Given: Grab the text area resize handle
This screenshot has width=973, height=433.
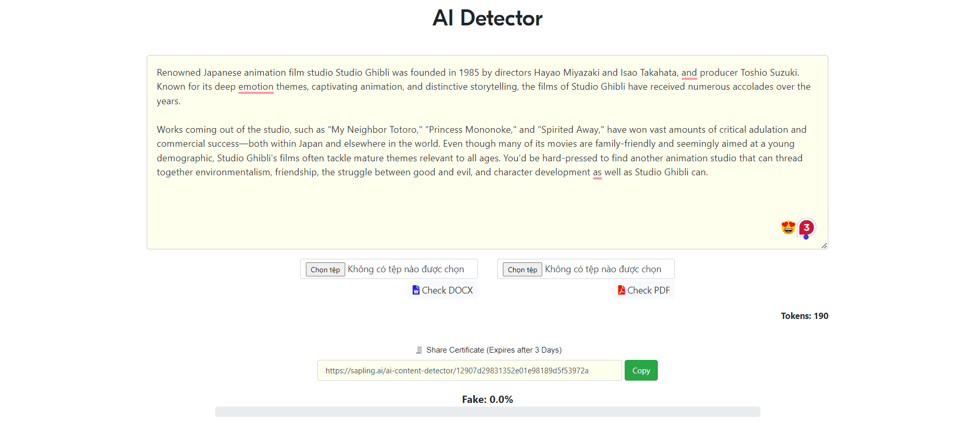Looking at the screenshot, I should point(824,245).
